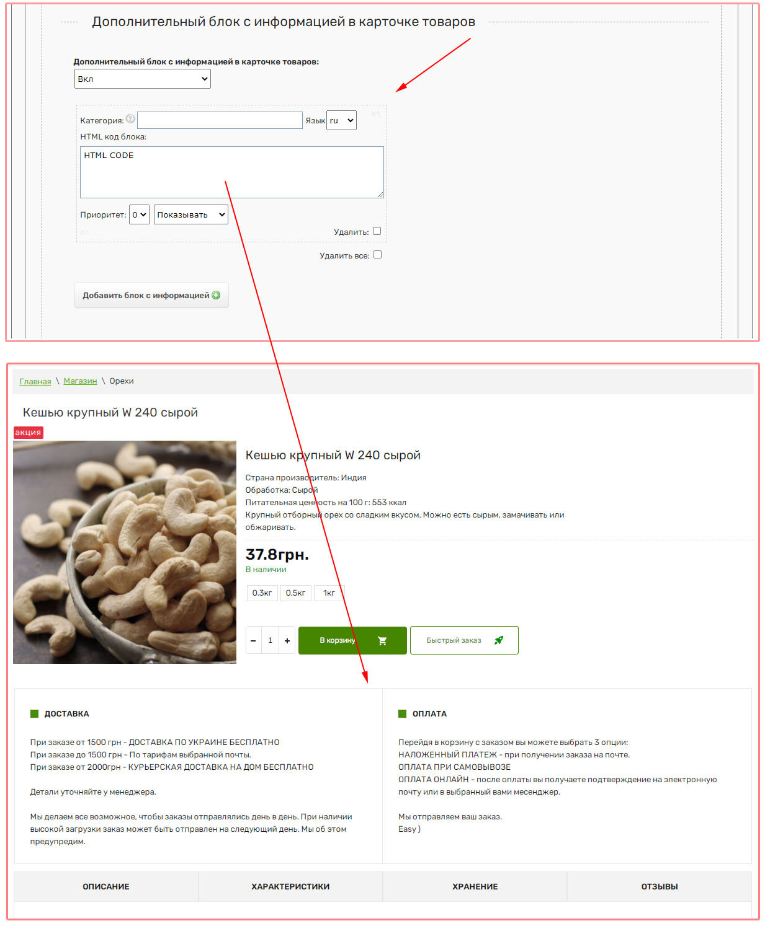Expand the Приоритет dropdown
The image size is (765, 926).
[139, 214]
